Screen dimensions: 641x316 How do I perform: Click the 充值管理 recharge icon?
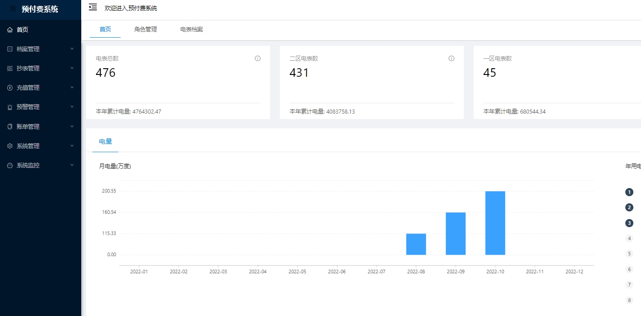[x=10, y=88]
